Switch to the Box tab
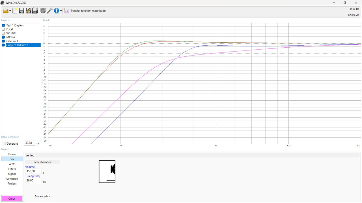Image resolution: width=362 pixels, height=203 pixels. click(x=12, y=159)
